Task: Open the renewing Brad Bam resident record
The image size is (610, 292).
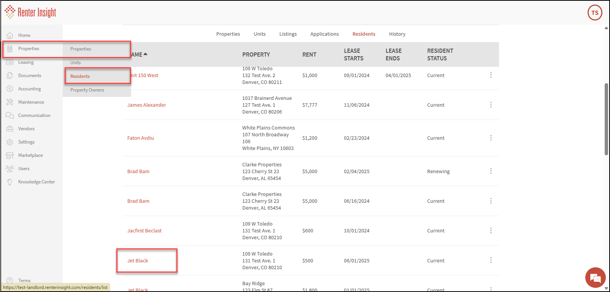Action: point(138,172)
